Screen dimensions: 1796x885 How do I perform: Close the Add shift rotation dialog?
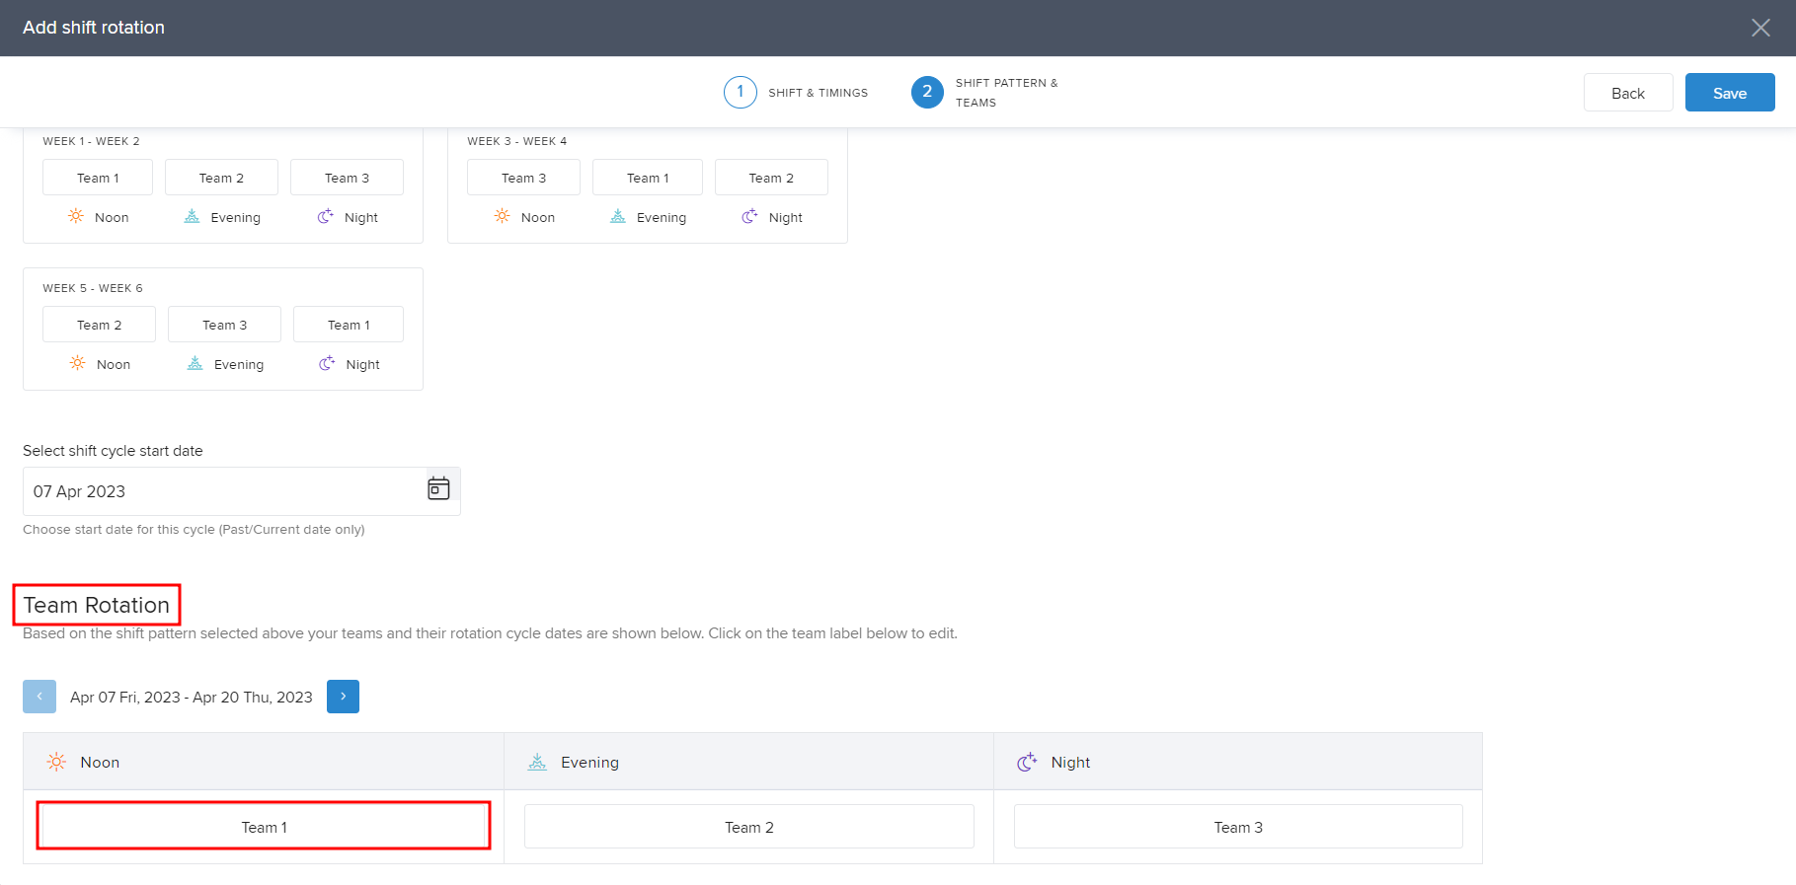pyautogui.click(x=1760, y=28)
